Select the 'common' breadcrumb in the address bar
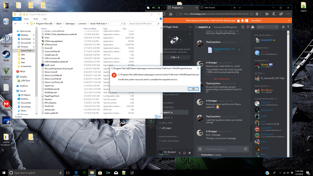 [82, 23]
